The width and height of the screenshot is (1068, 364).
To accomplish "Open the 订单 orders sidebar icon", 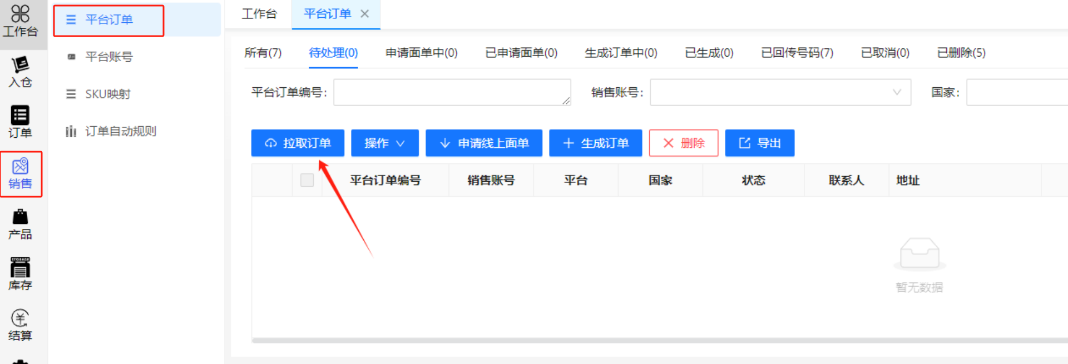I will pyautogui.click(x=21, y=122).
